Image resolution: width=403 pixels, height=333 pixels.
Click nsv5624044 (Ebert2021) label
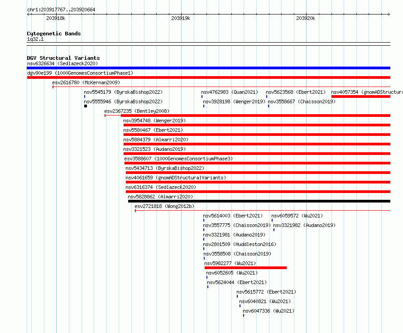coord(237,282)
